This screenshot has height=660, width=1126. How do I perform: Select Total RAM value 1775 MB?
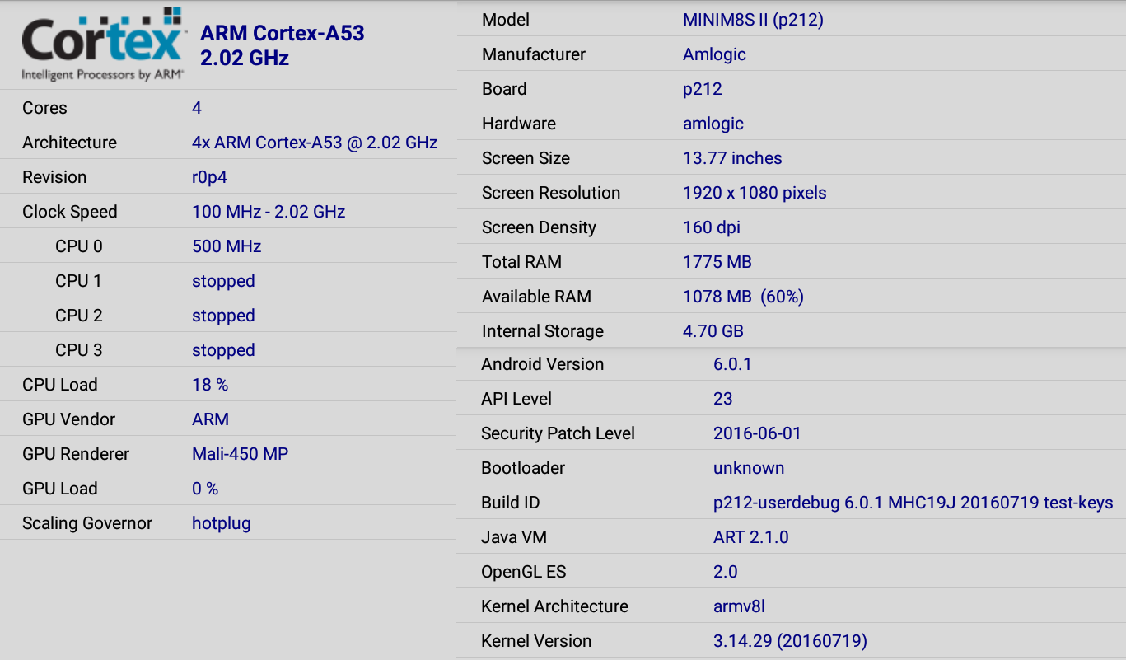tap(717, 262)
